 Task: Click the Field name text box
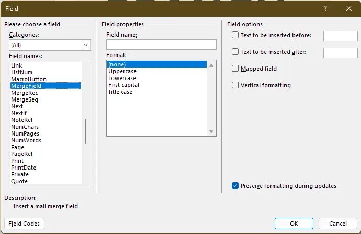point(161,44)
